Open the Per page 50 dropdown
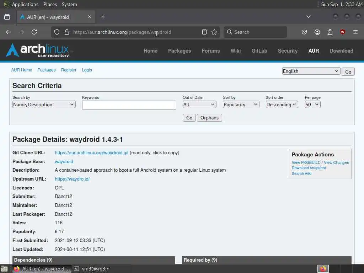This screenshot has width=364, height=273. (312, 105)
